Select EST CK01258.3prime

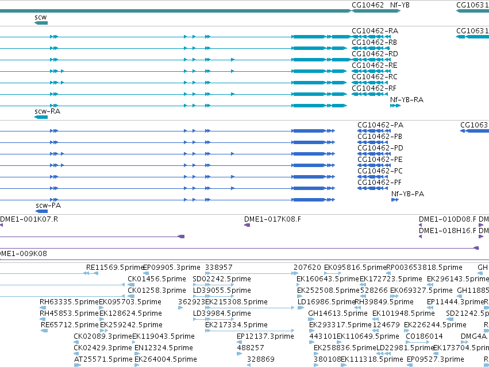click(x=156, y=290)
